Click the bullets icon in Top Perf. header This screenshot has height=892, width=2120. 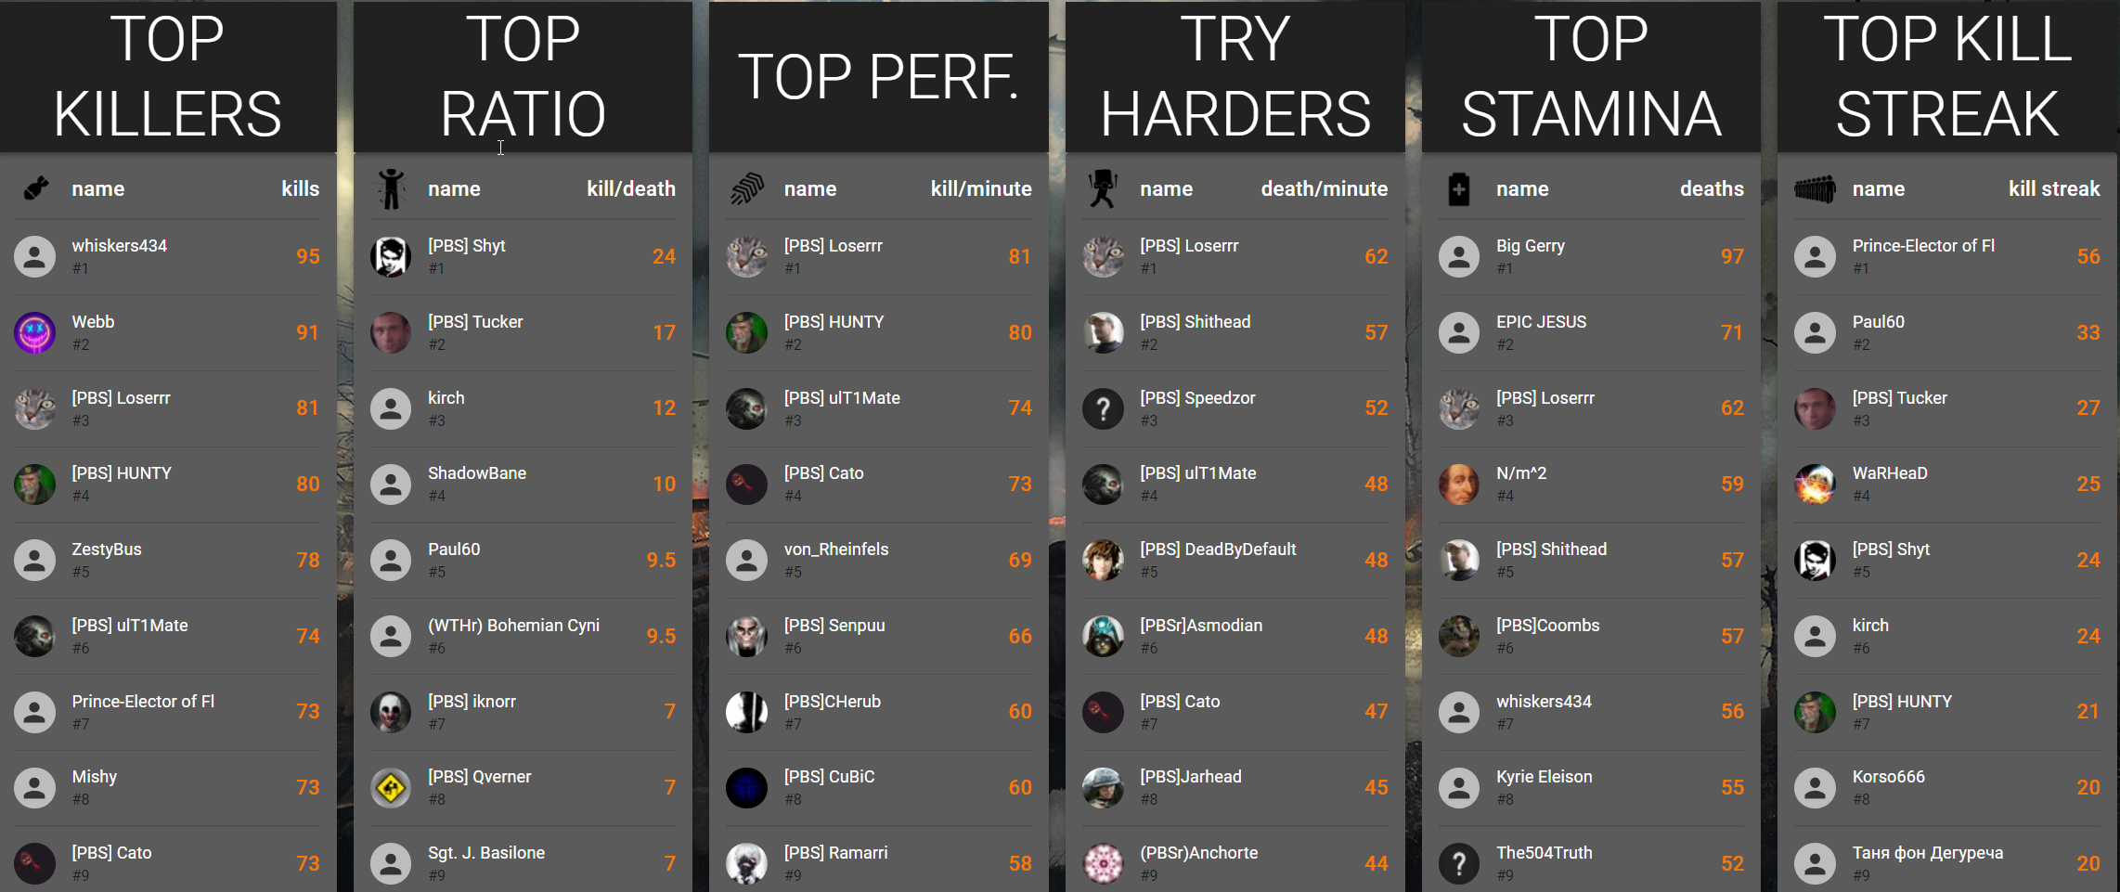[747, 188]
